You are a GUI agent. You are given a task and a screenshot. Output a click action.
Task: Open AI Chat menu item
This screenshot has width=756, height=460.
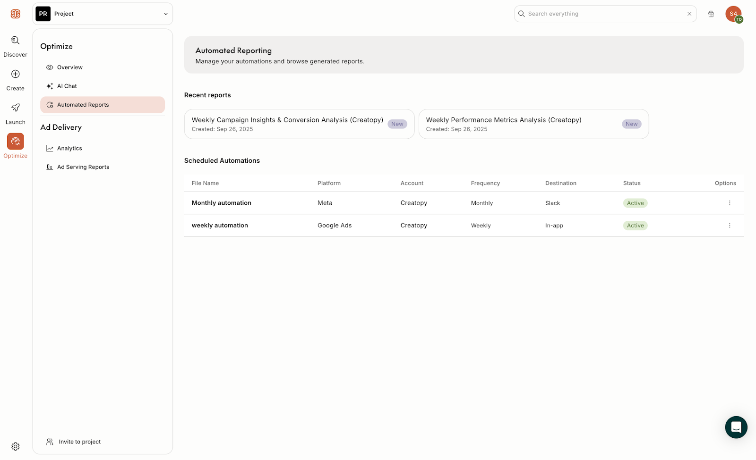(67, 86)
